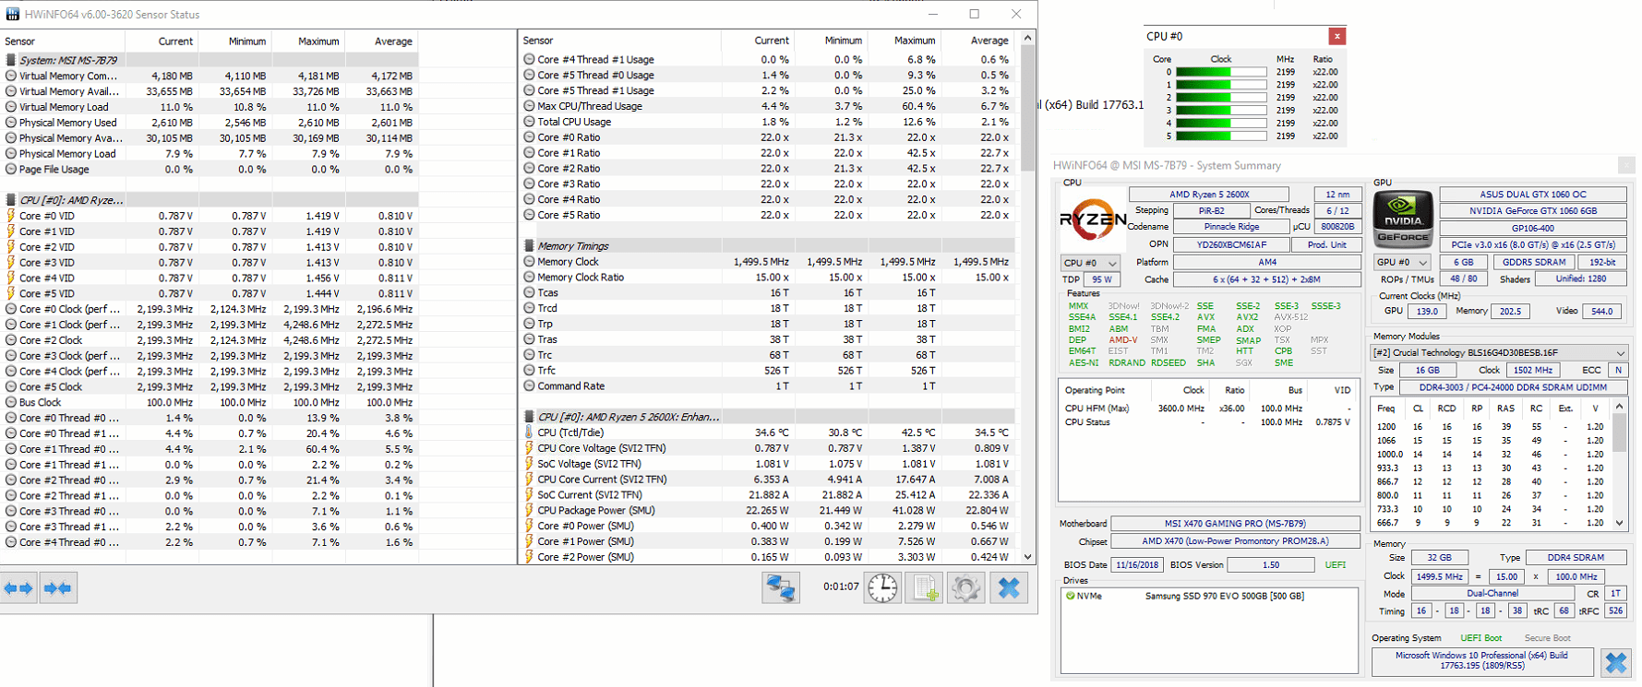Click the HWiNFO64 title bar app icon

(x=12, y=14)
